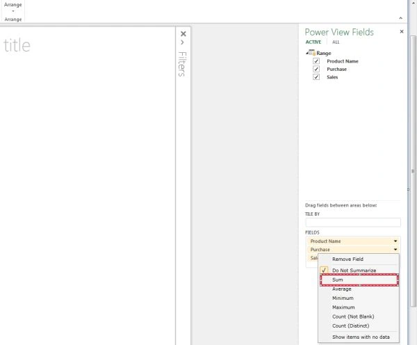The width and height of the screenshot is (417, 345).
Task: Open Product Name dropdown arrow in FIELDS
Action: click(395, 241)
